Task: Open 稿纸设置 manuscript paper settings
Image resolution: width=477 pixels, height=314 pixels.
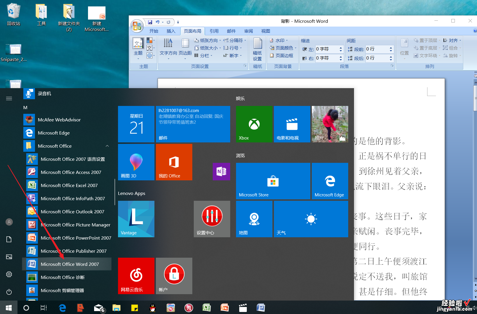Action: pos(257,49)
